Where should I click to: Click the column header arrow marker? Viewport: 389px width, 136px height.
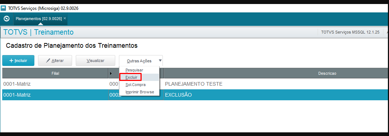(111, 73)
